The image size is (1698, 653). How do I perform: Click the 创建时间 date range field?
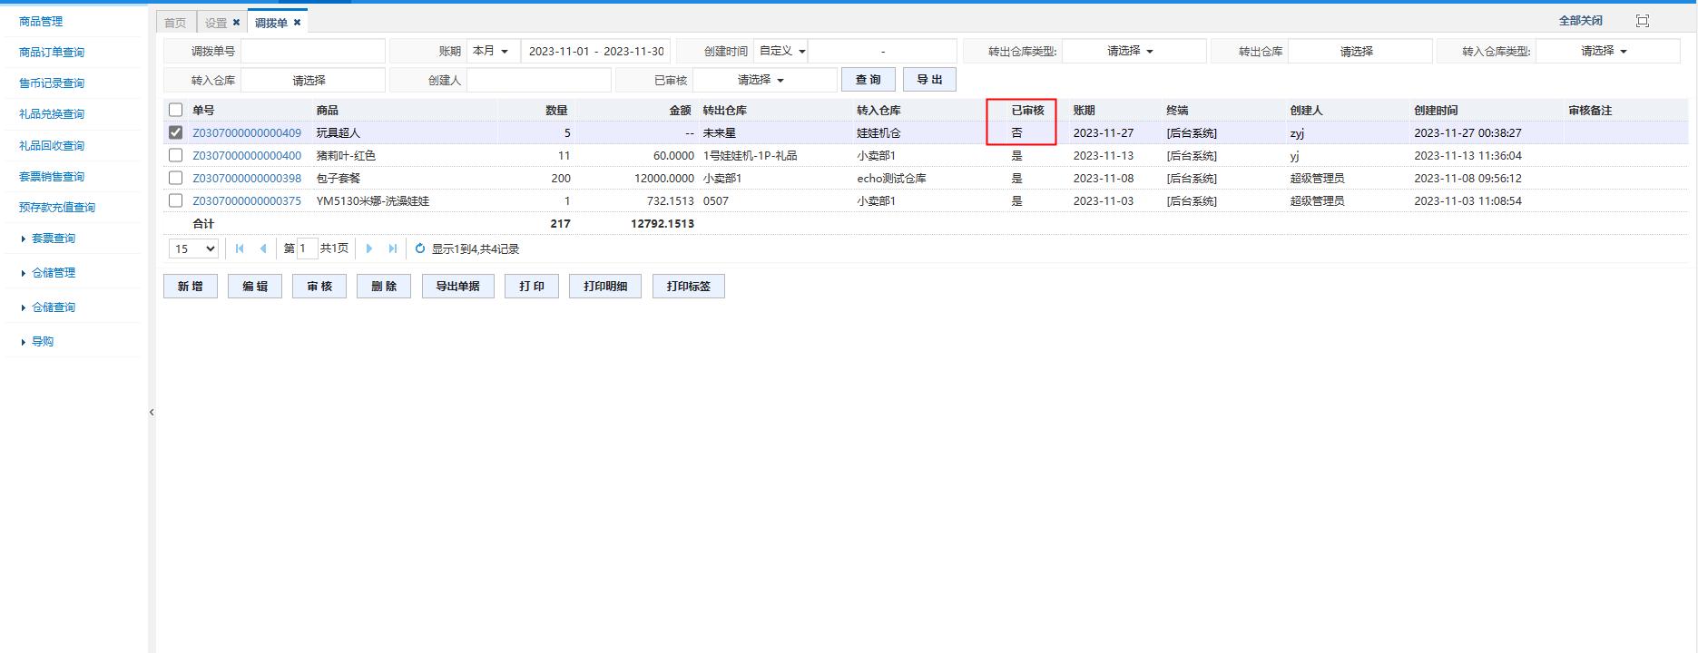click(x=882, y=51)
